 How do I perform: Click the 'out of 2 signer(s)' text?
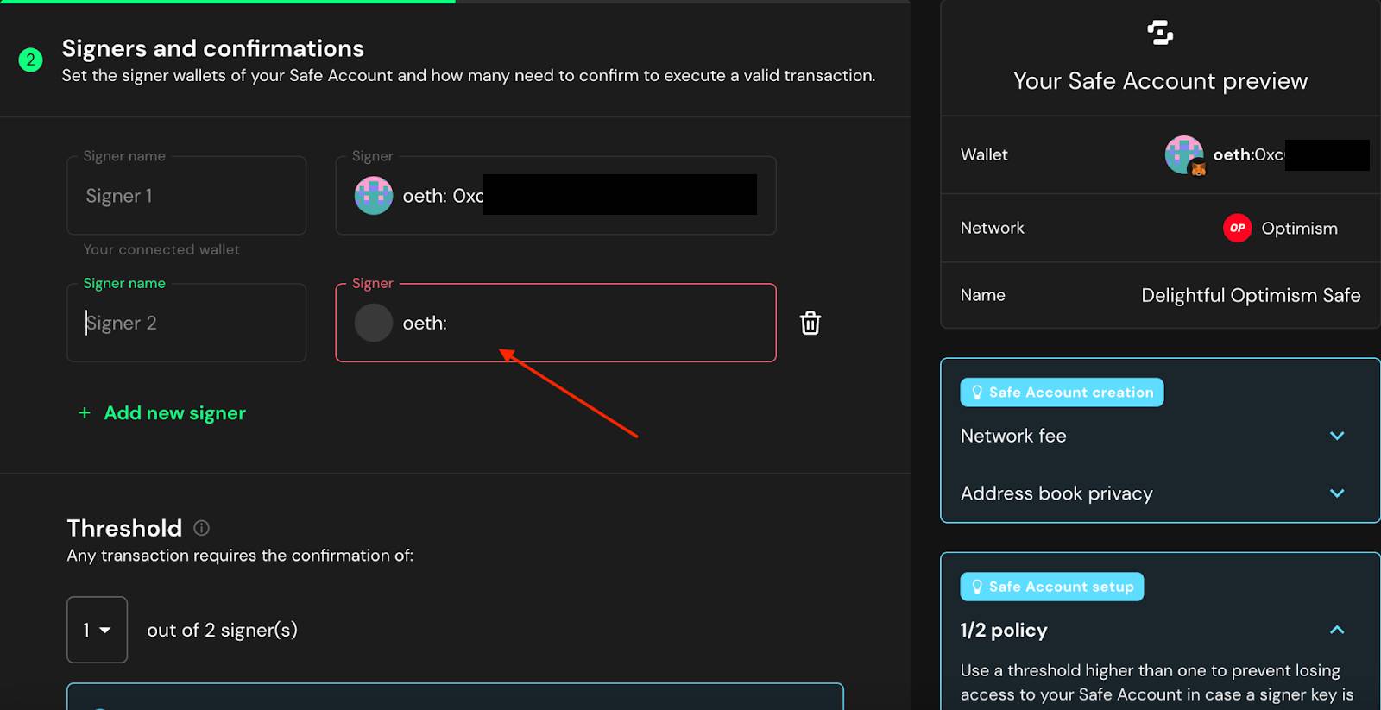(x=222, y=630)
